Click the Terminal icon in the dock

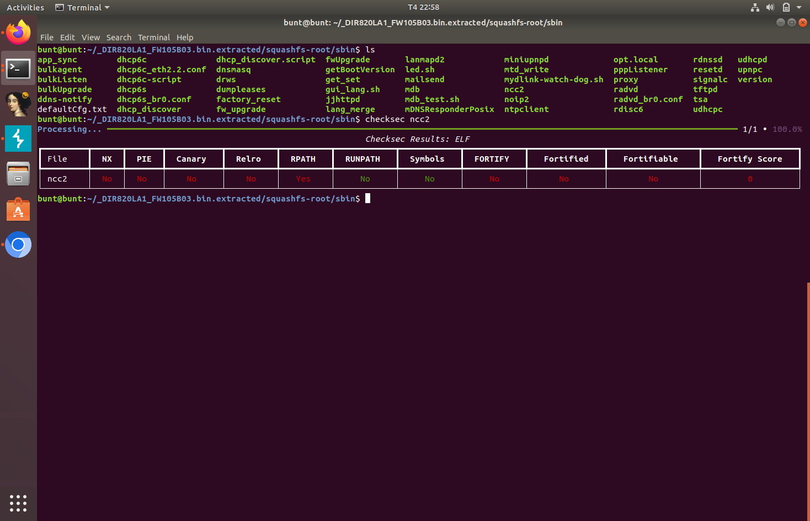coord(18,68)
